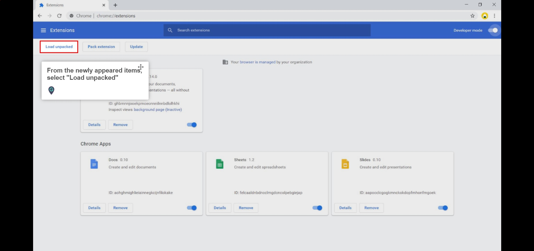Click the puzzle piece tab favicon
The width and height of the screenshot is (534, 251).
(x=41, y=5)
